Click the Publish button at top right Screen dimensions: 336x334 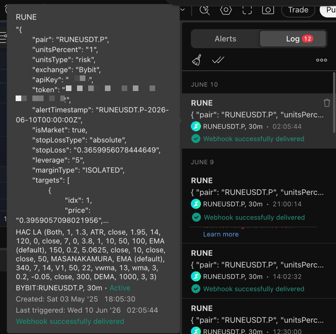pyautogui.click(x=328, y=10)
